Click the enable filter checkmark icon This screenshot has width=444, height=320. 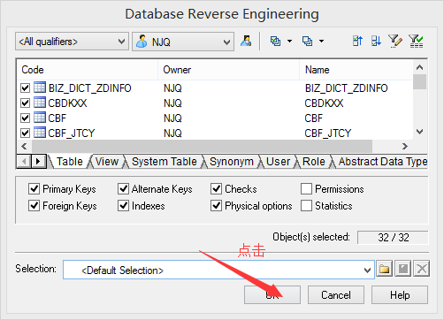pos(416,41)
